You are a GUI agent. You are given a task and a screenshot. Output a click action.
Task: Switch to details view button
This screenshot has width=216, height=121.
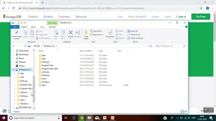[182, 112]
